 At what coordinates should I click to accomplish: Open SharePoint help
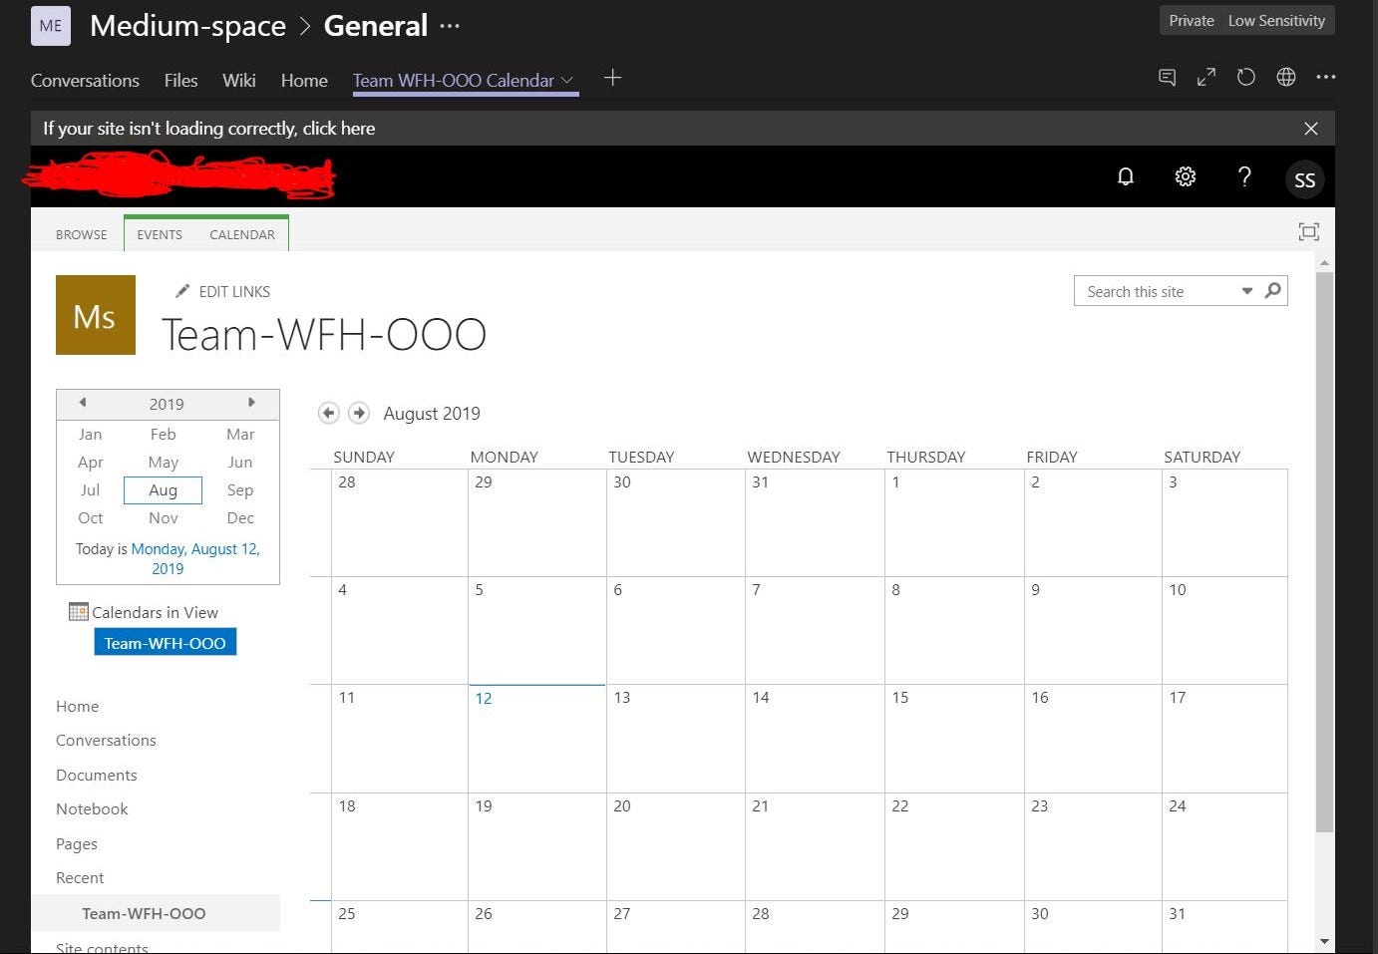[x=1244, y=176]
